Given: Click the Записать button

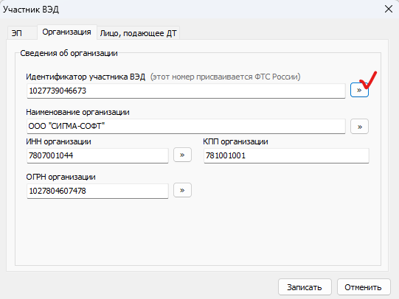Looking at the screenshot, I should [x=305, y=287].
